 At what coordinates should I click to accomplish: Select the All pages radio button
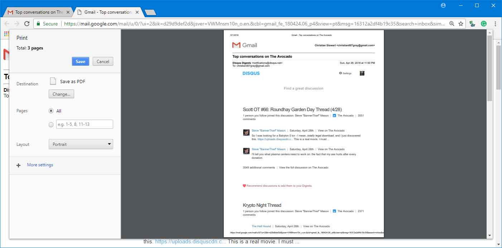click(x=51, y=111)
